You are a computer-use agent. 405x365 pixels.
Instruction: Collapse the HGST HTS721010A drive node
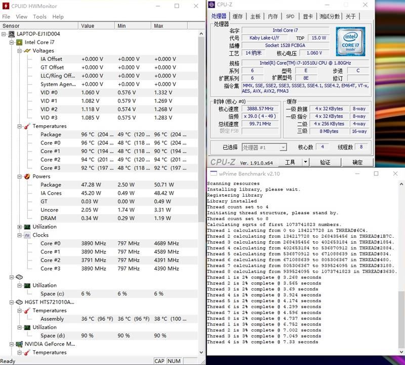coord(12,302)
